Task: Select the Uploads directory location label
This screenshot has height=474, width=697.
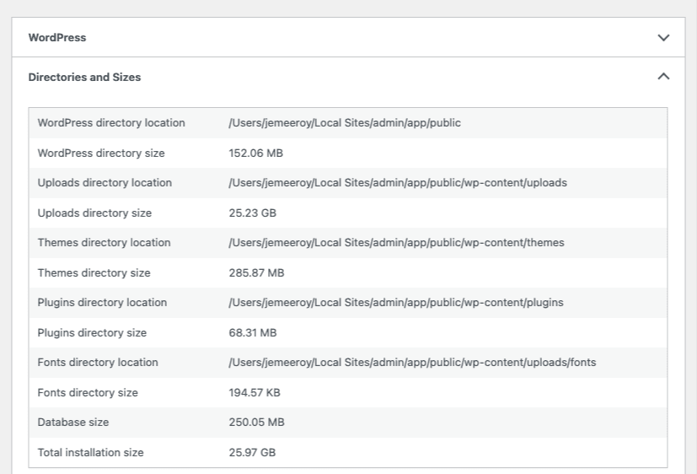Action: pos(105,183)
